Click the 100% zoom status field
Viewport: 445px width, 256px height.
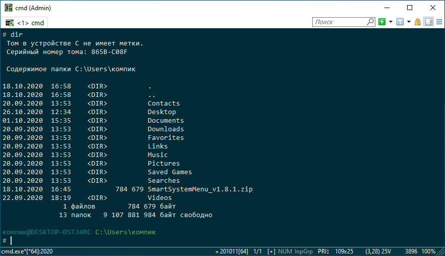pyautogui.click(x=429, y=251)
